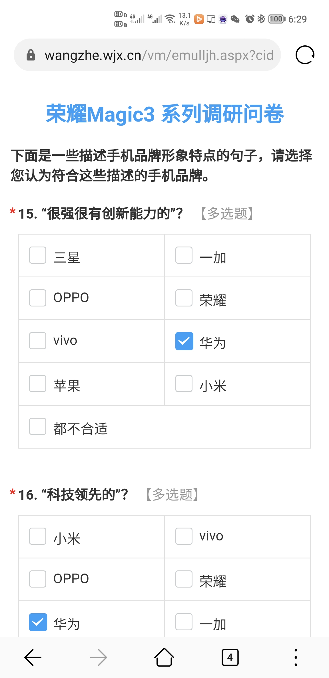Open the three-dot browser menu
The width and height of the screenshot is (329, 678).
(x=296, y=657)
